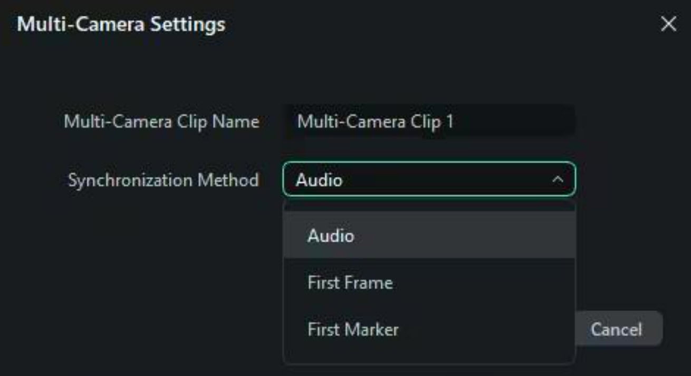691x376 pixels.
Task: Collapse the Synchronization Method chevron arrow
Action: (557, 180)
